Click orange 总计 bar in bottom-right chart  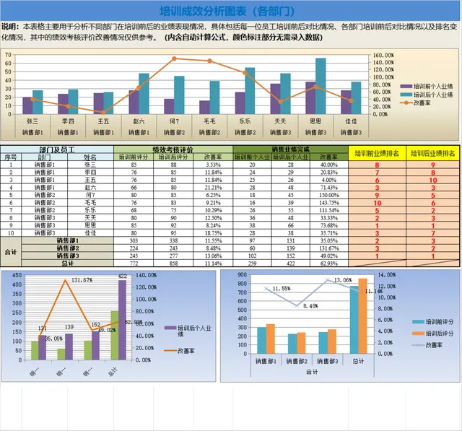click(x=362, y=316)
